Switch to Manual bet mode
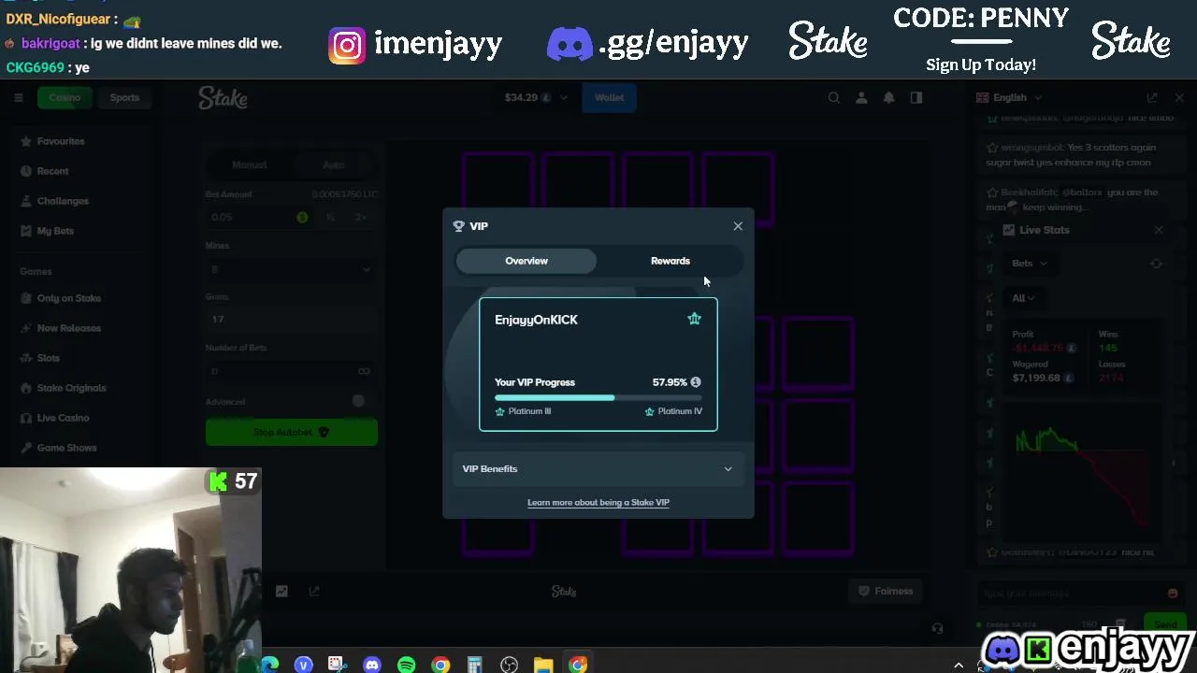 coord(250,165)
